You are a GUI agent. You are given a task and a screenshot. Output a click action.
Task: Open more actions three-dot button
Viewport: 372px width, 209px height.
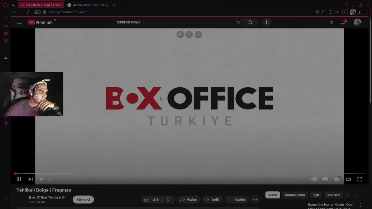tap(255, 199)
